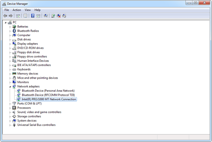Select the Disk drives label
Screen dimensions: 212x142
pyautogui.click(x=24, y=39)
